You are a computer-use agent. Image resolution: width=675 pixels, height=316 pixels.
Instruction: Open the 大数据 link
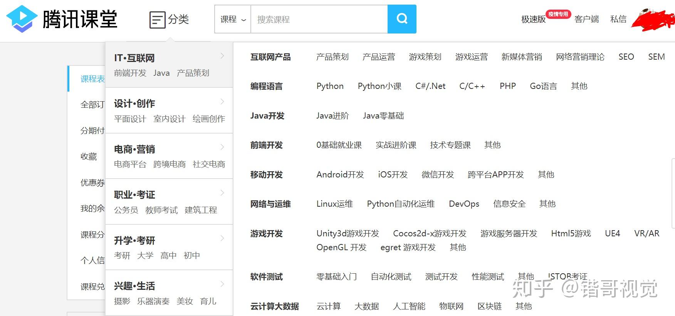click(367, 306)
